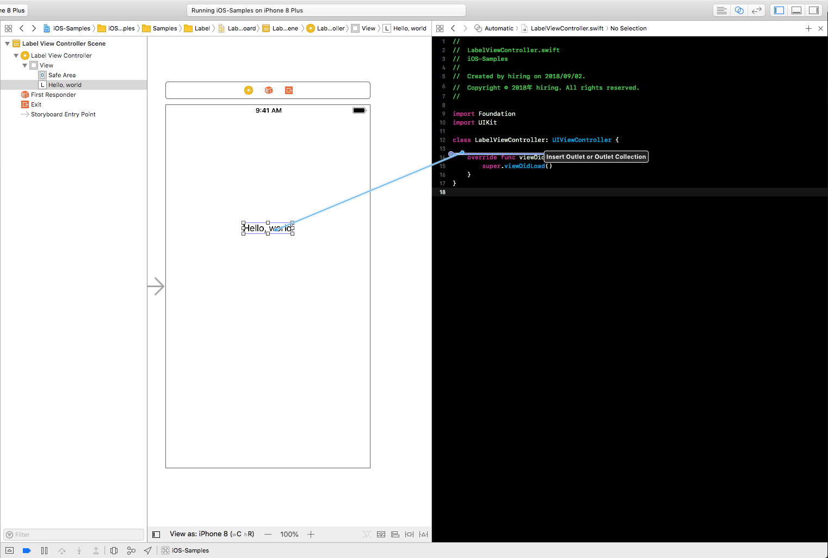Image resolution: width=828 pixels, height=558 pixels.
Task: Open the Samples folder breadcrumb
Action: click(x=160, y=28)
